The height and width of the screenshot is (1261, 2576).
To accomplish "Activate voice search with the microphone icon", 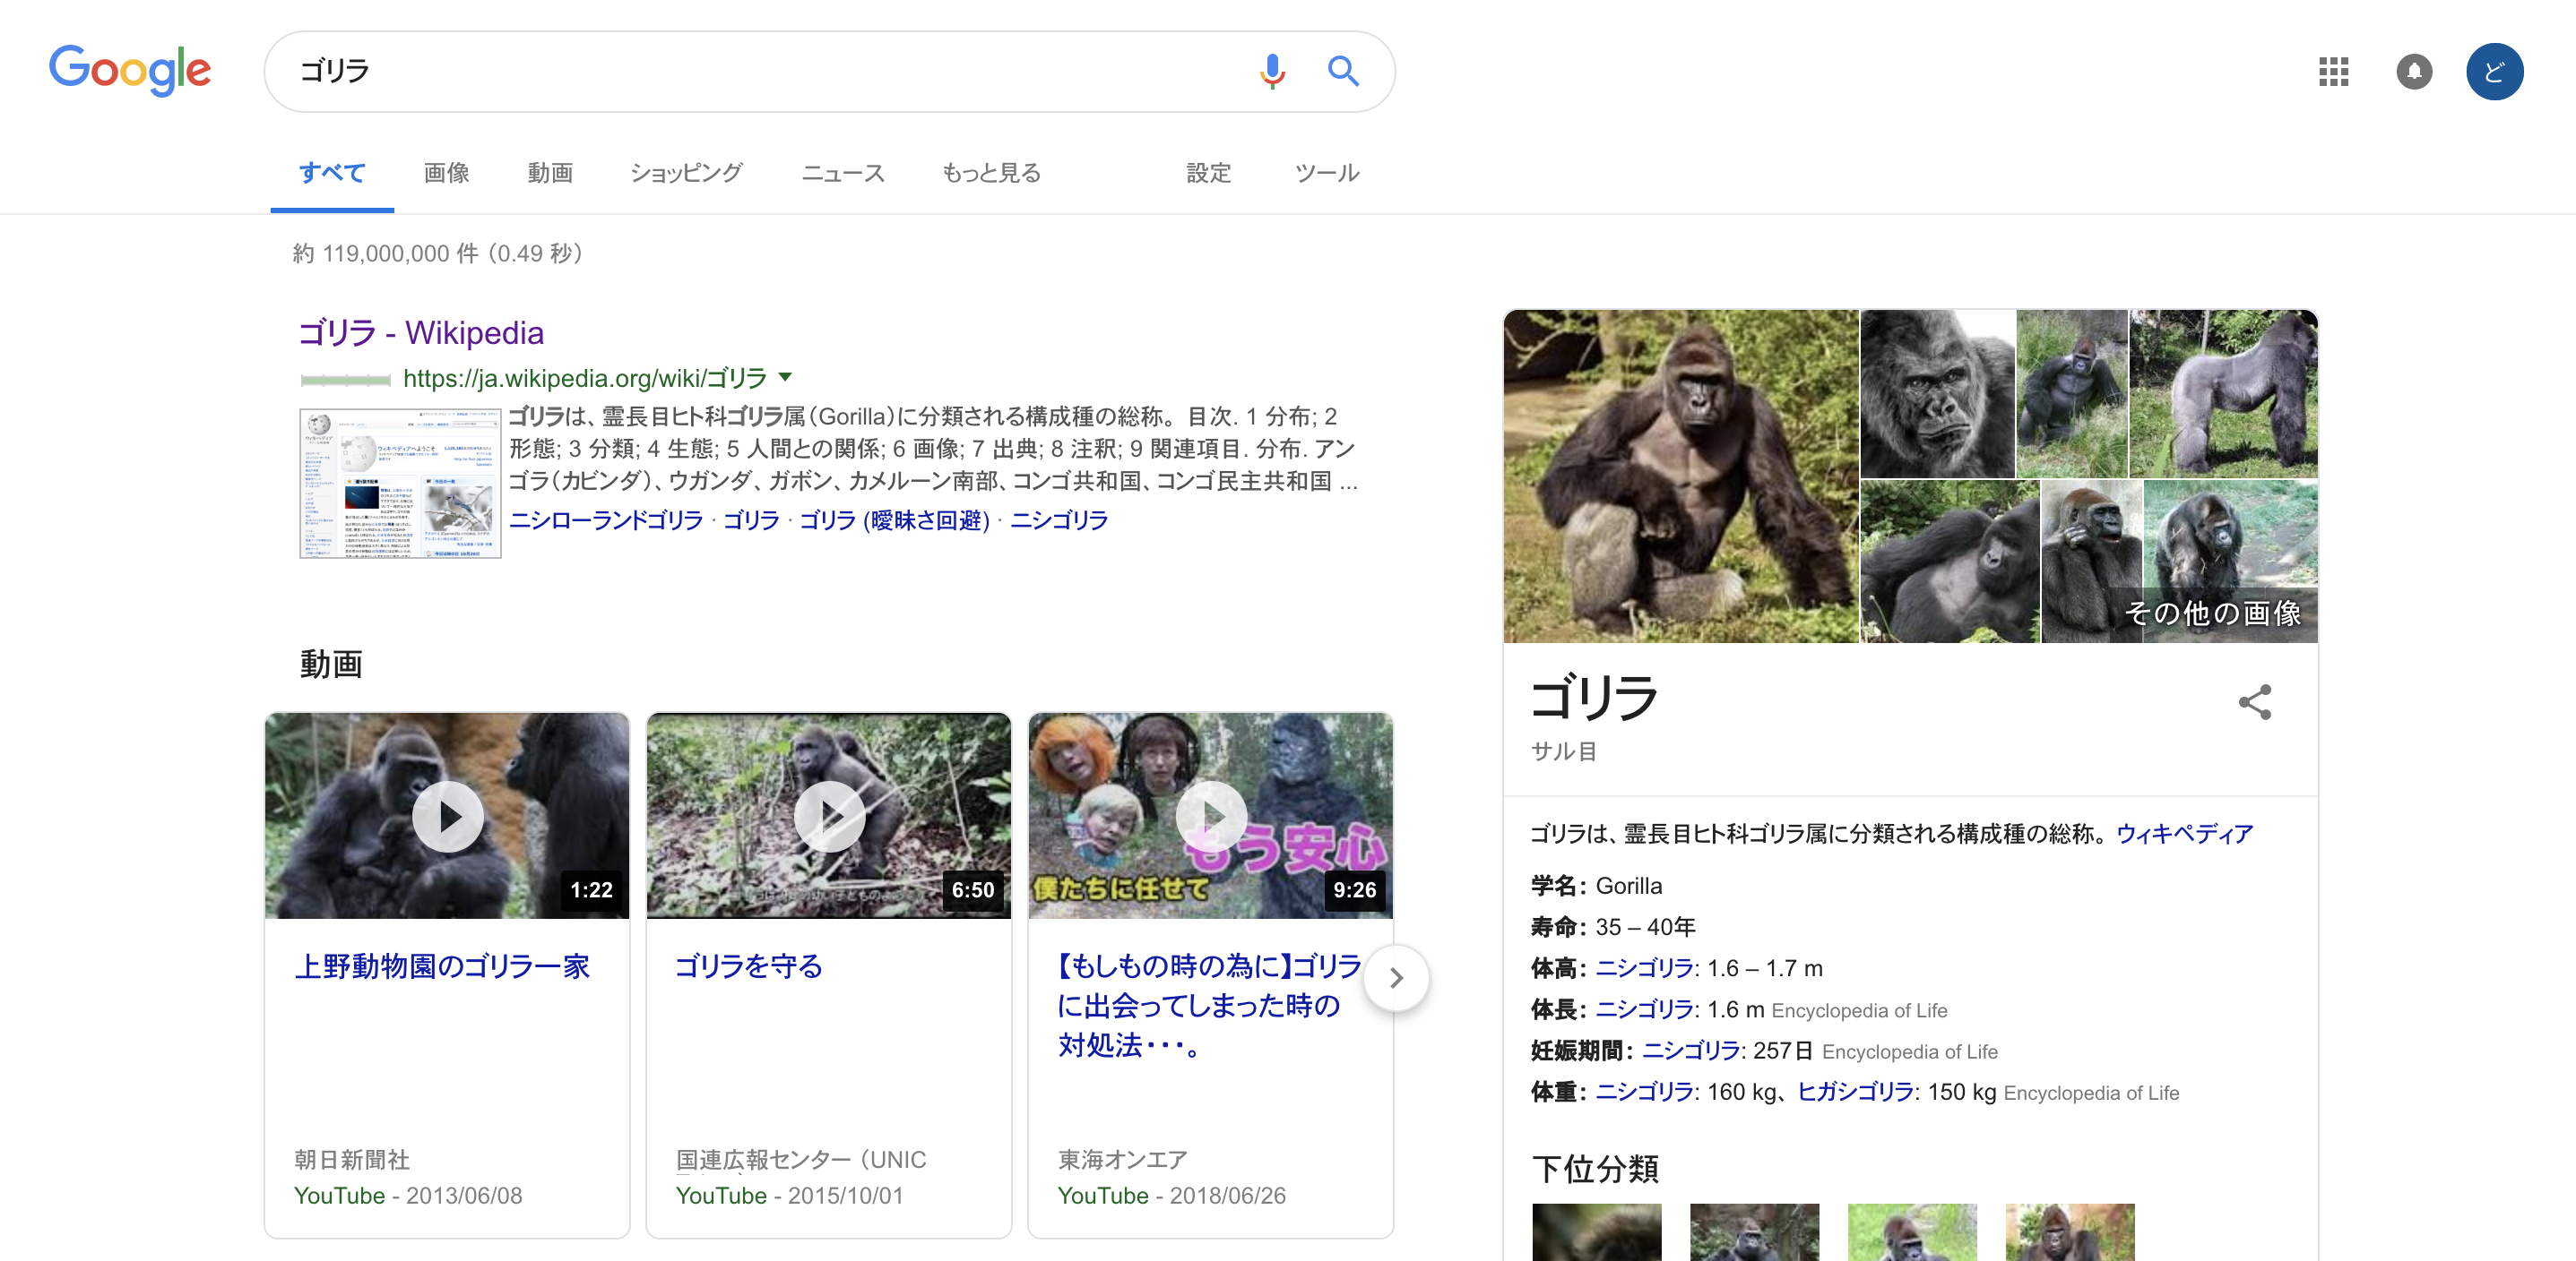I will pyautogui.click(x=1272, y=71).
